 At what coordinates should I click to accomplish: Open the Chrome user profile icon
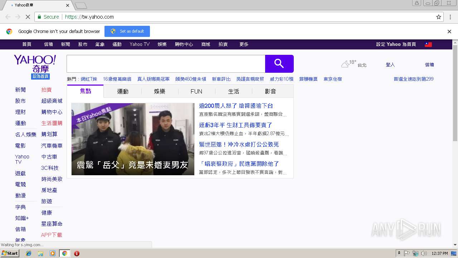click(x=416, y=3)
